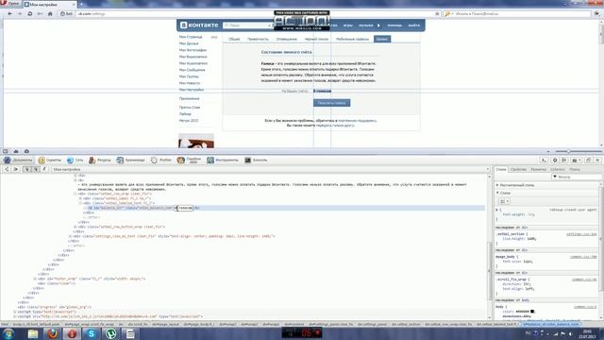The height and width of the screenshot is (340, 604).
Task: Switch to the Profiler panel
Action: (x=161, y=160)
